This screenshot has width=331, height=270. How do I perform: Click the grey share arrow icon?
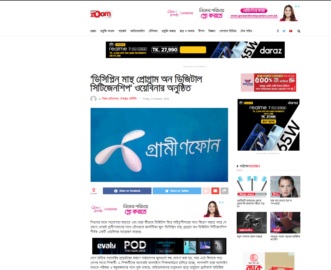(x=224, y=191)
